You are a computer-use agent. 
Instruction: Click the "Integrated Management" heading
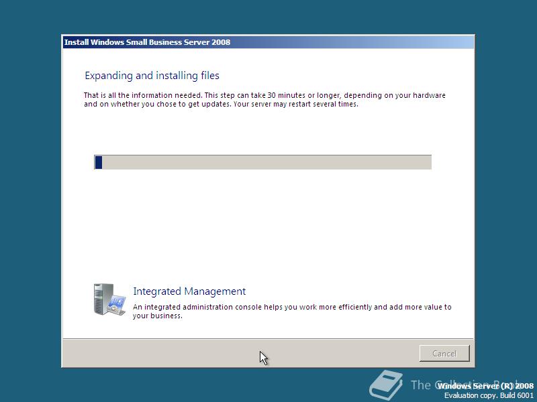tap(189, 291)
